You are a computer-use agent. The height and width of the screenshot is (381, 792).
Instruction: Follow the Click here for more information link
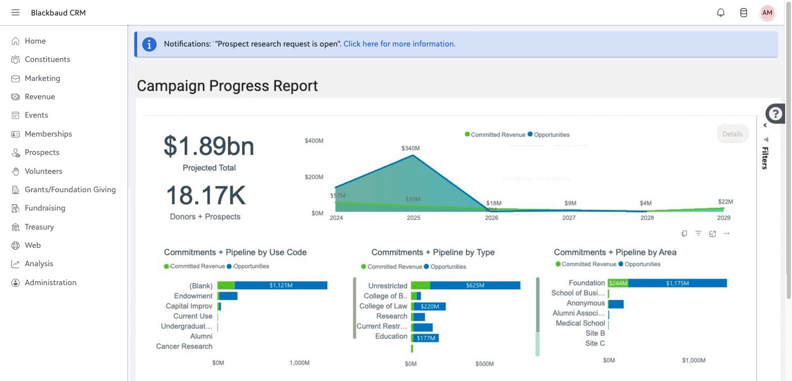[399, 44]
